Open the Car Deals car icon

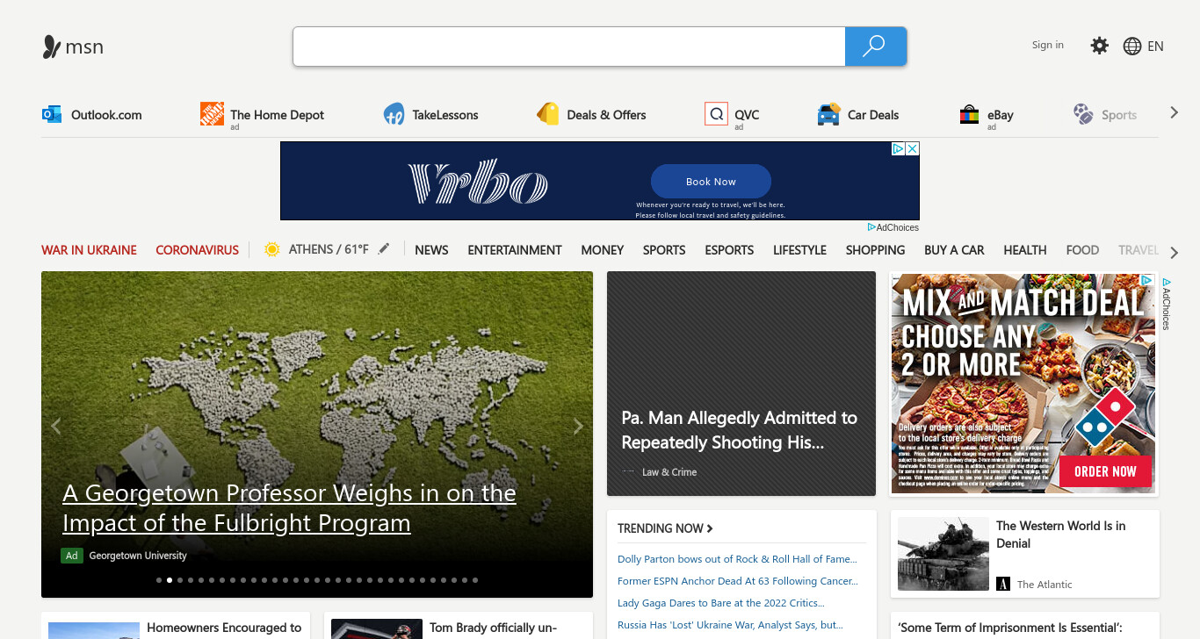[828, 114]
